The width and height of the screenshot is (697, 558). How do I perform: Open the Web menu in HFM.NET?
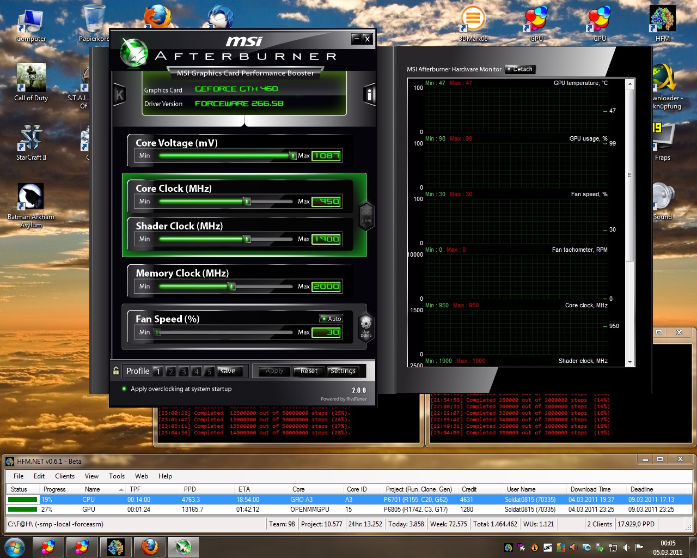click(x=142, y=476)
